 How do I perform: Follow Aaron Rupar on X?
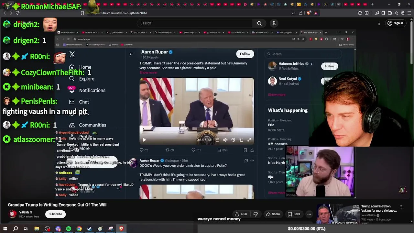245,54
